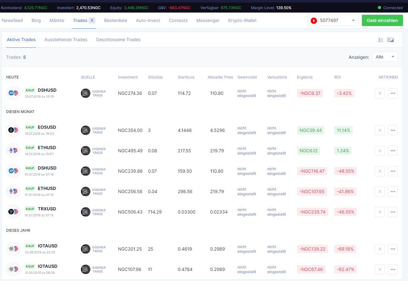Image resolution: width=408 pixels, height=281 pixels.
Task: Close the IOTAUSD trade opened 31.05.2019
Action: (380, 269)
